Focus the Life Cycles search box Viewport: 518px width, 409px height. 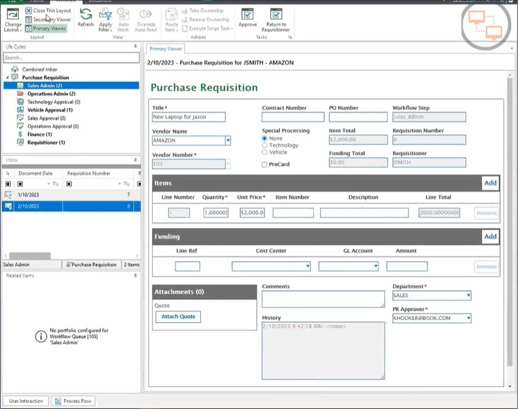click(71, 58)
